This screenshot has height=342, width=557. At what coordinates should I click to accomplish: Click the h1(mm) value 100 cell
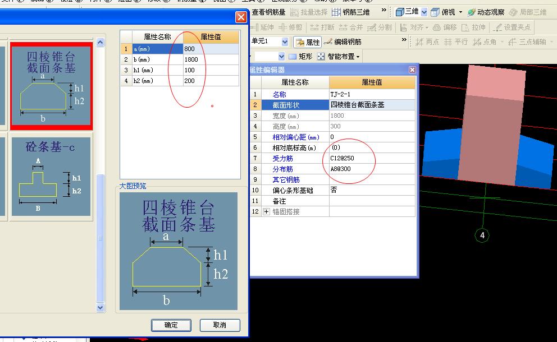[211, 70]
